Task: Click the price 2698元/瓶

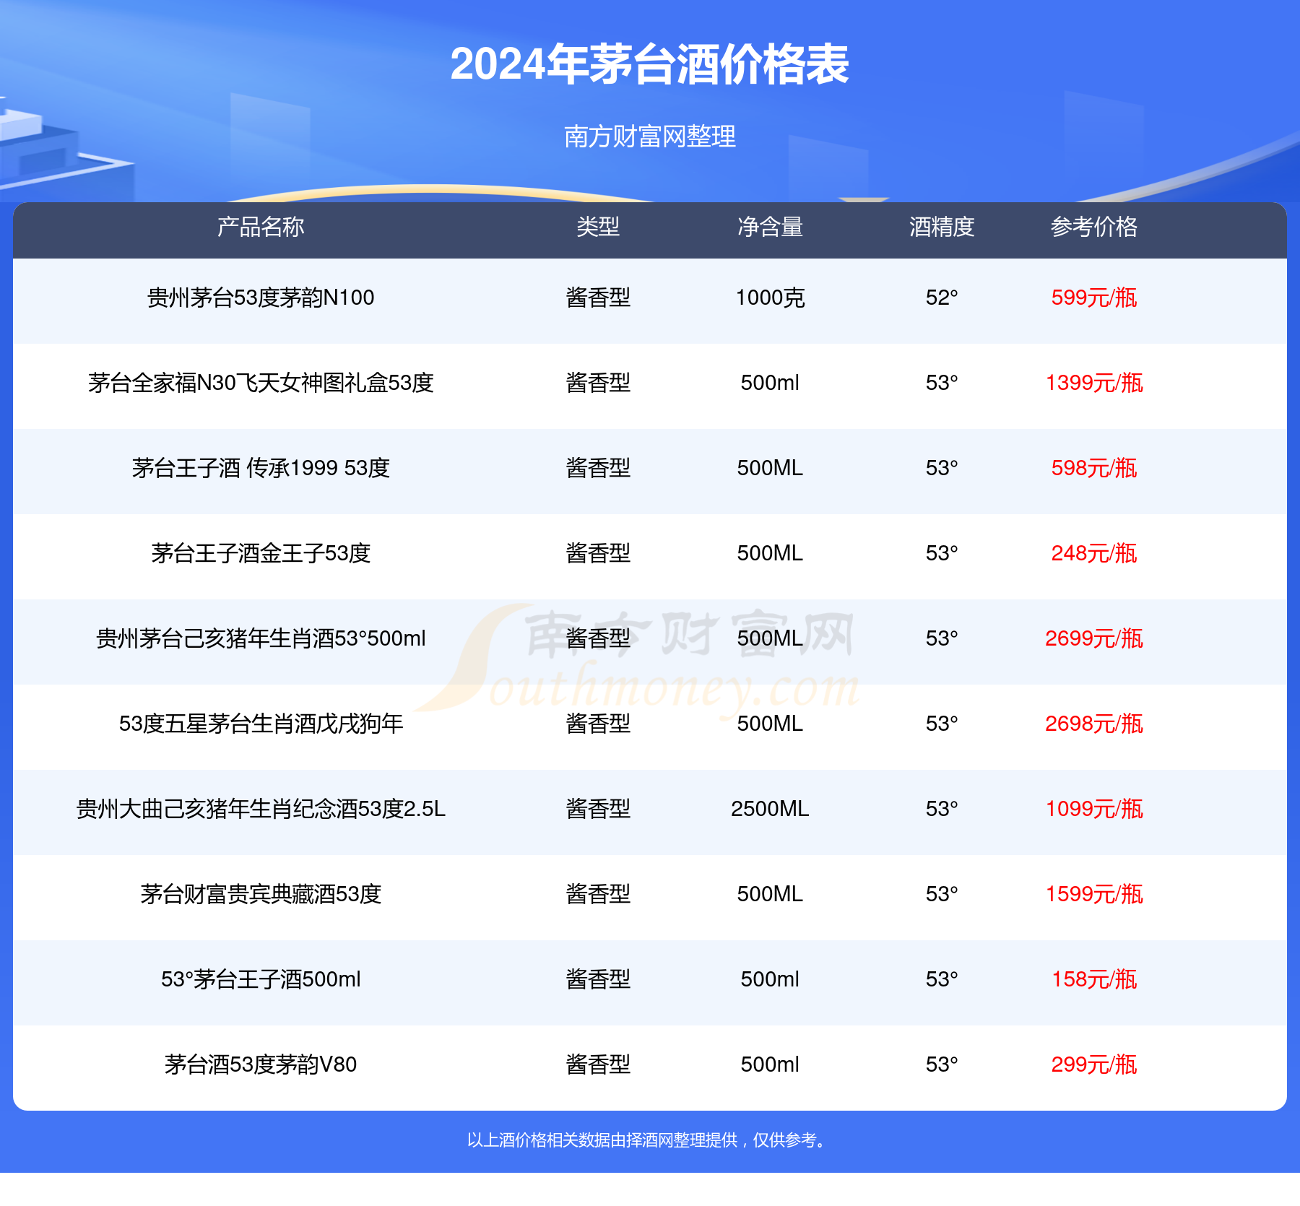Action: coord(1094,724)
